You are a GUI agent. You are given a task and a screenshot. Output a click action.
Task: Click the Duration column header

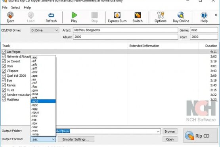[209, 46]
